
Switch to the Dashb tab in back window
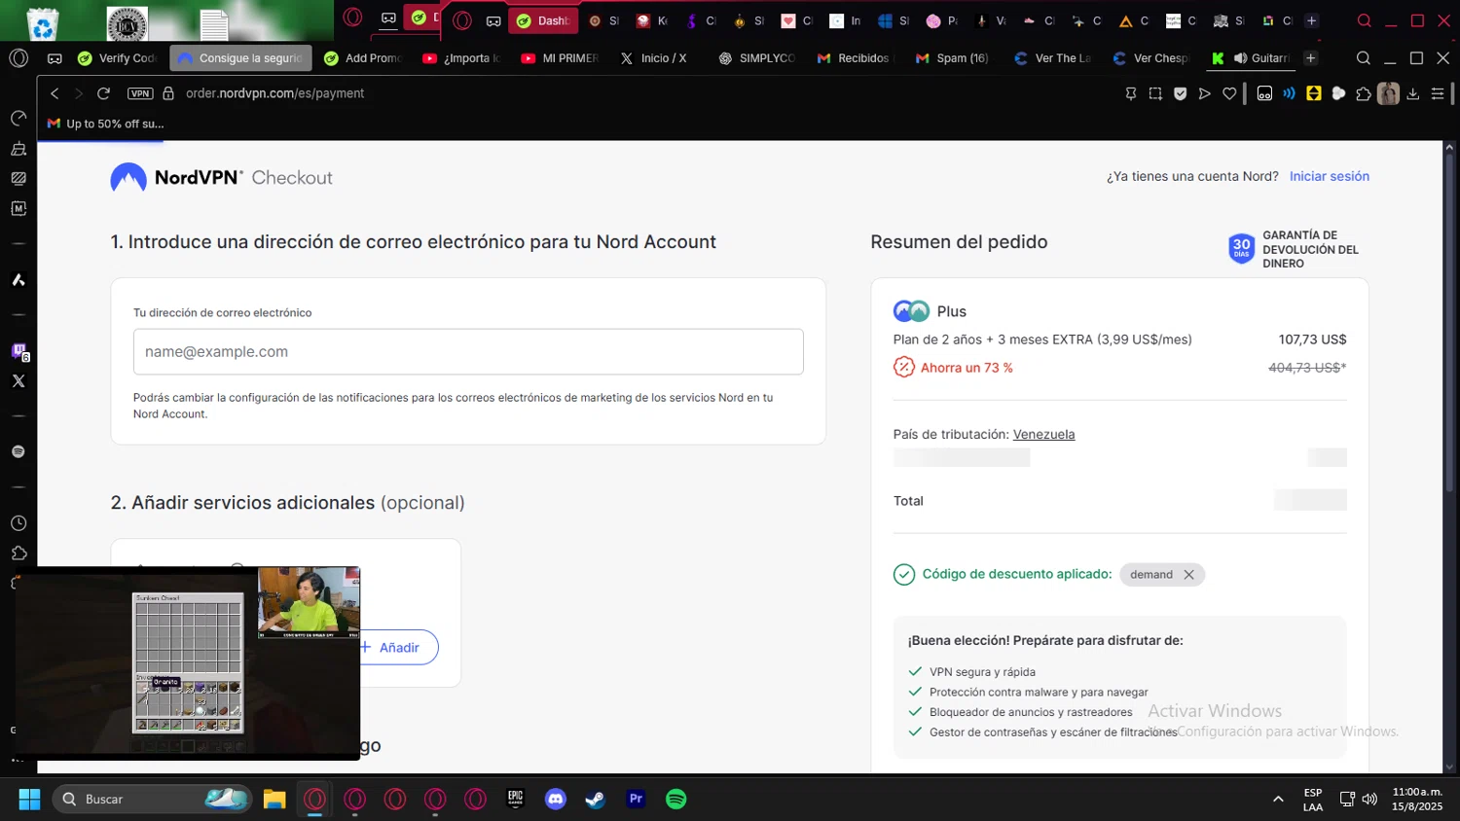543,20
